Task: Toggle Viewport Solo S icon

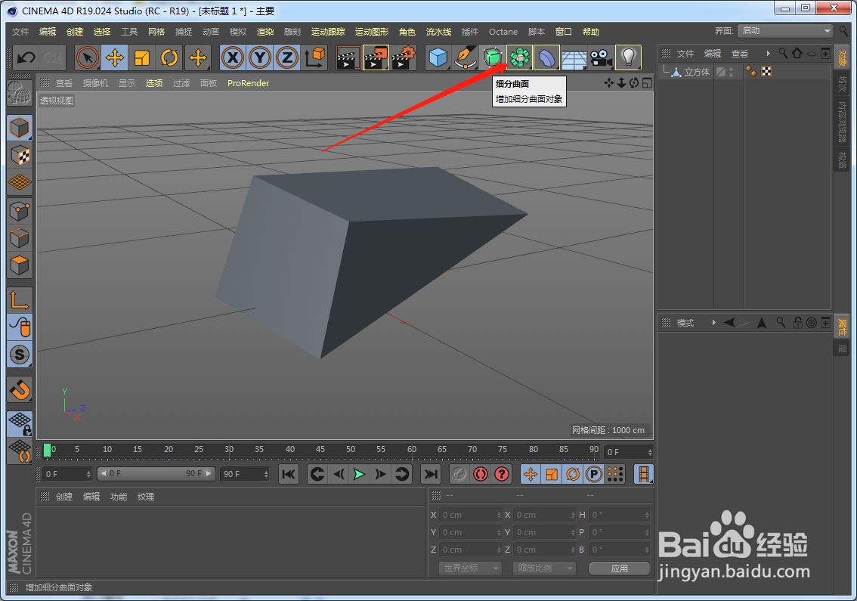Action: [x=20, y=355]
